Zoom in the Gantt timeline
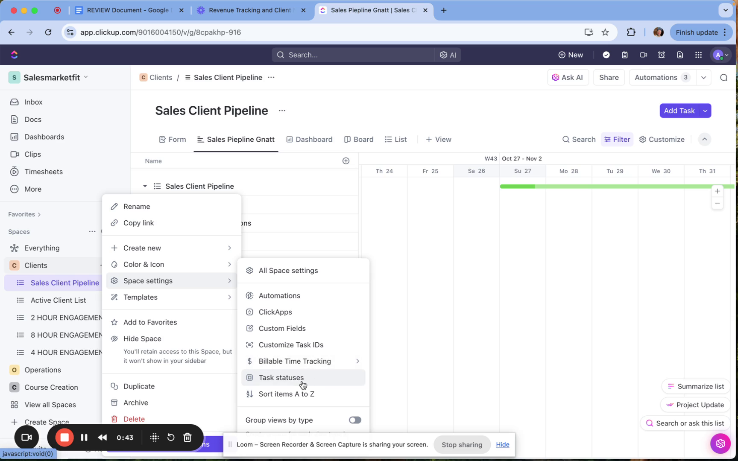This screenshot has height=461, width=738. 717,191
